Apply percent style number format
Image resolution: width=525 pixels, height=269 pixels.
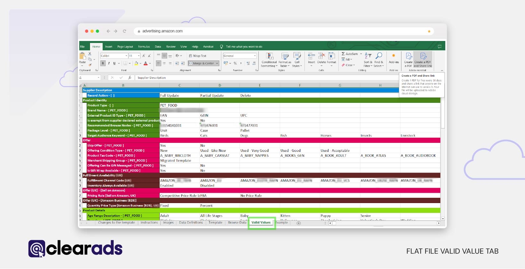[x=235, y=63]
